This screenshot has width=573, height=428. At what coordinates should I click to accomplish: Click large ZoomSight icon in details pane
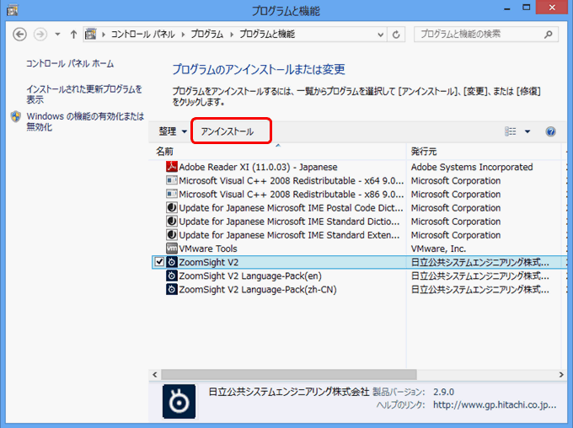coord(179,401)
